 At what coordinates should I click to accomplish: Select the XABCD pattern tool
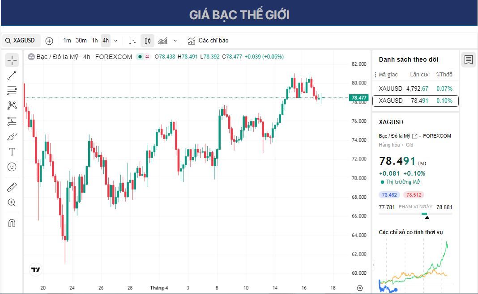(12, 105)
